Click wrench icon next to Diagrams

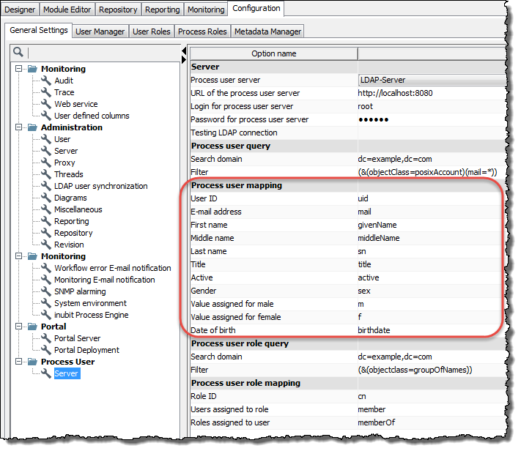pyautogui.click(x=46, y=198)
